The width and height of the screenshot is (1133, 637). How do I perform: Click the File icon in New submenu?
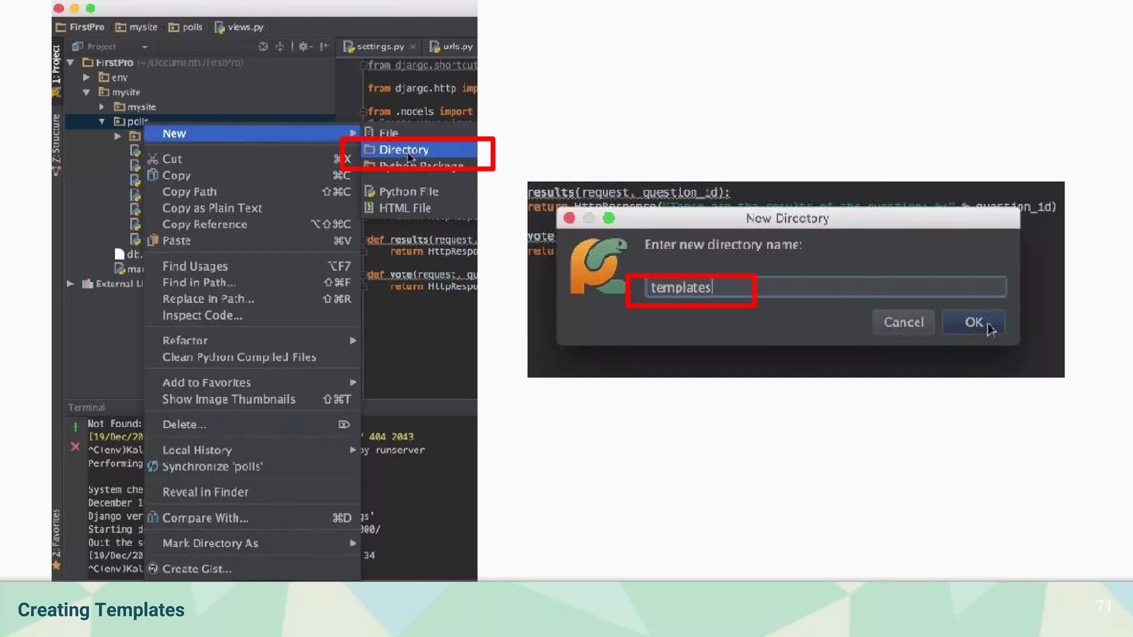tap(370, 133)
